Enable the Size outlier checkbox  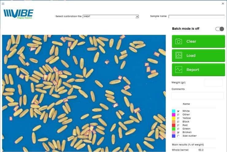pos(178,136)
